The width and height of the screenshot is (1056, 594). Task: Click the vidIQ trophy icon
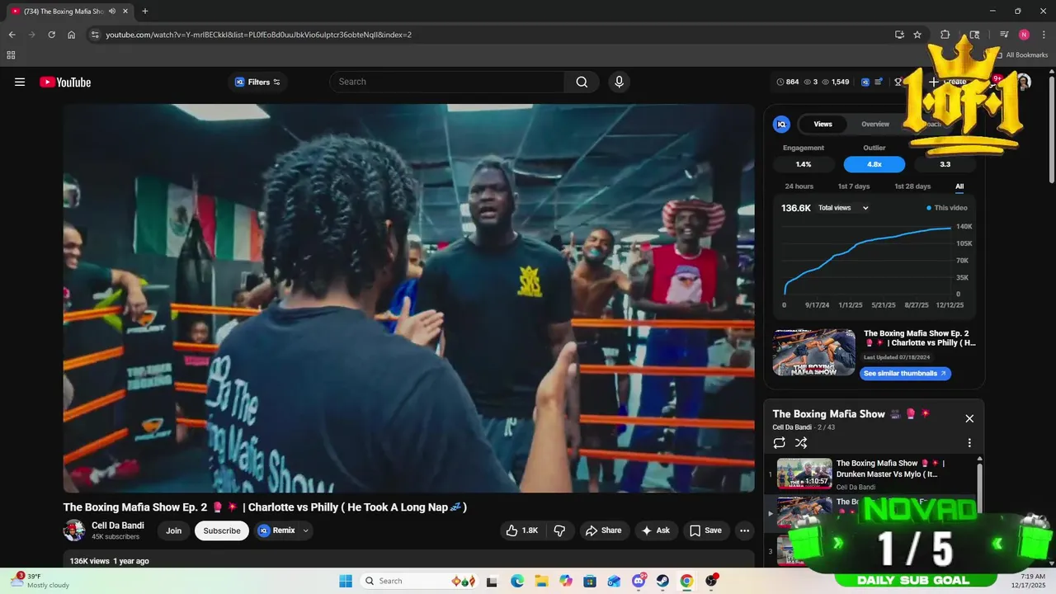click(x=898, y=82)
